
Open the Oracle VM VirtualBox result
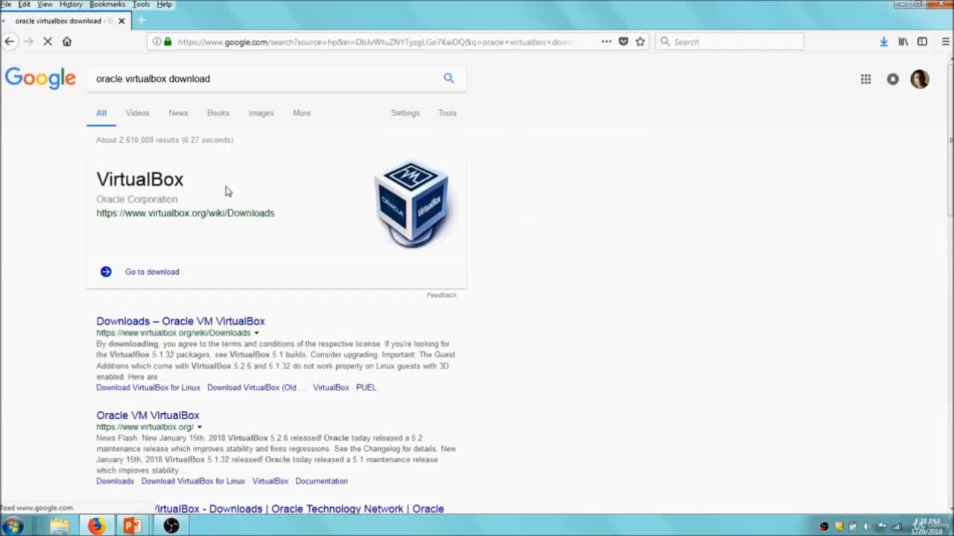[148, 415]
